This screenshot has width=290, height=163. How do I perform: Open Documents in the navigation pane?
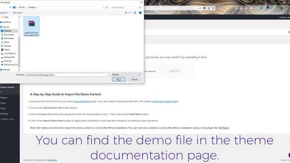pyautogui.click(x=9, y=35)
